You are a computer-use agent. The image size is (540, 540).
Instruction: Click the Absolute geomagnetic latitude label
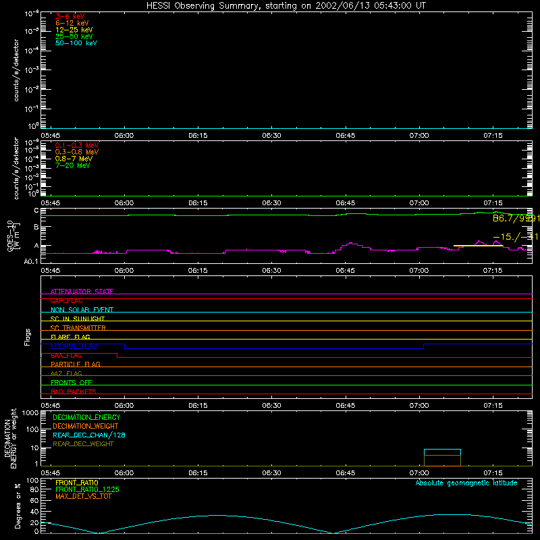466,483
